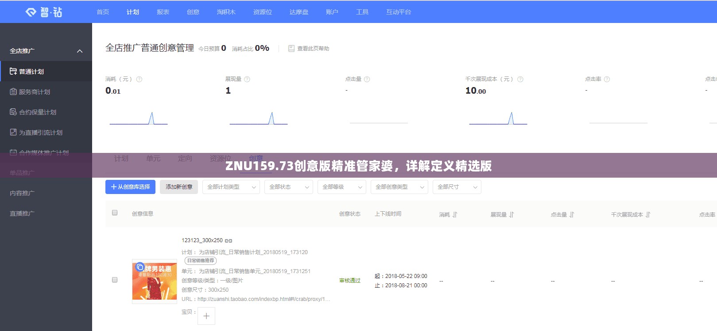
Task: Click 为店铺引流_日常销售单元_20180519_1731251 unit name
Action: 255,271
